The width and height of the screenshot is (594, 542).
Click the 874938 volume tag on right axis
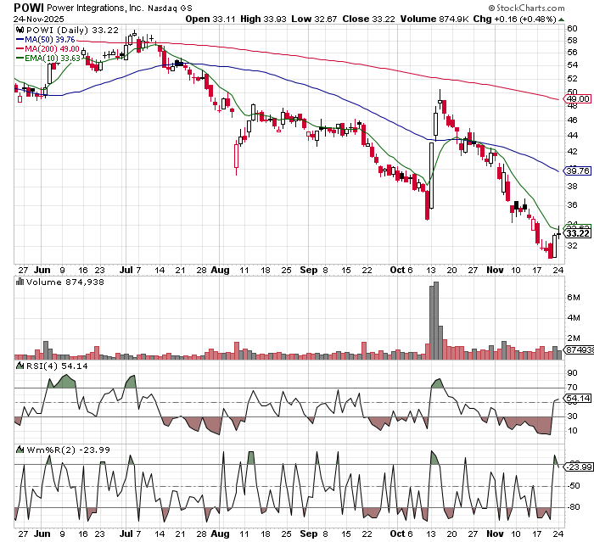pyautogui.click(x=579, y=350)
